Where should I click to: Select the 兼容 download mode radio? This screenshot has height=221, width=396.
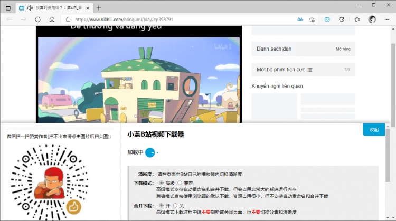[x=180, y=182]
